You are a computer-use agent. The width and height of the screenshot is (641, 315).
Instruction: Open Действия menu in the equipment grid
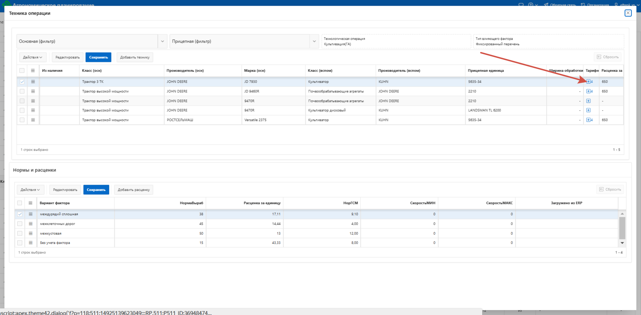pyautogui.click(x=33, y=57)
